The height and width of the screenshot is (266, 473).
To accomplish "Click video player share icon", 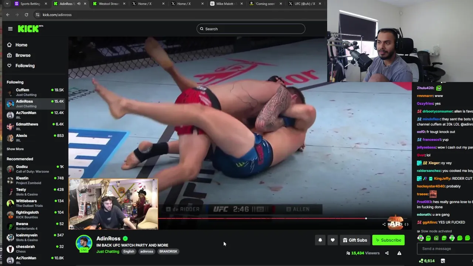I will click(x=384, y=224).
